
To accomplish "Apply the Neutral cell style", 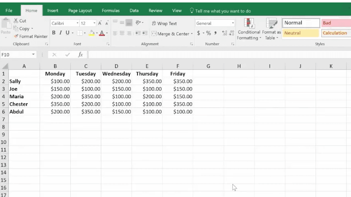I will [301, 33].
